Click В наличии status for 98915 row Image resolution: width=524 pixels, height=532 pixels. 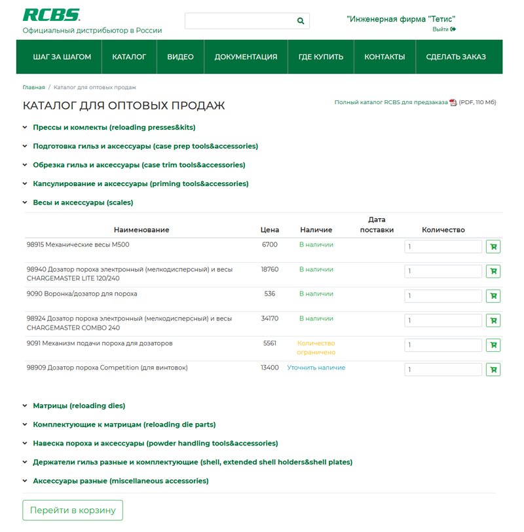[316, 244]
